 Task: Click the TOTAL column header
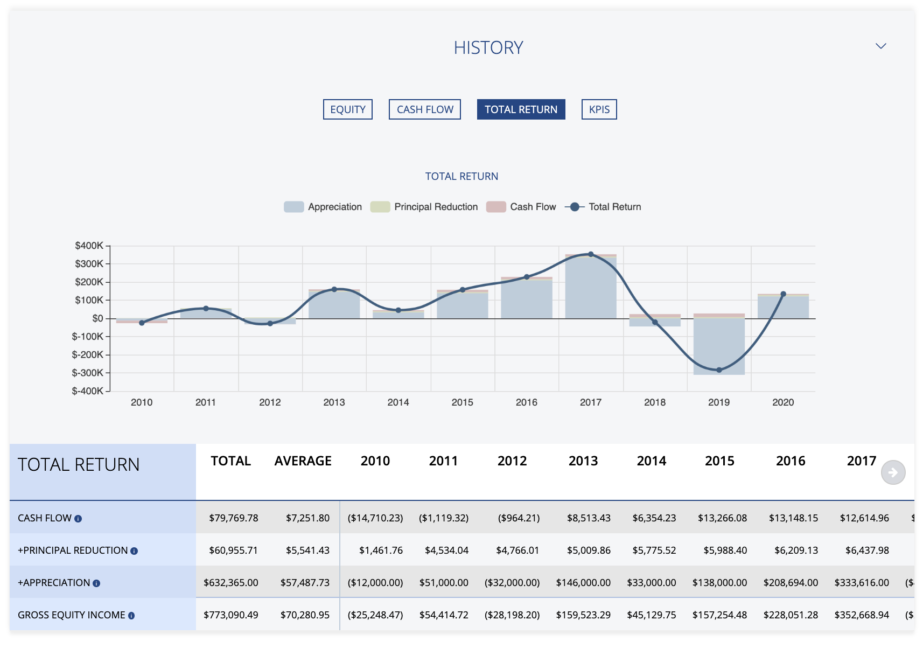(232, 461)
